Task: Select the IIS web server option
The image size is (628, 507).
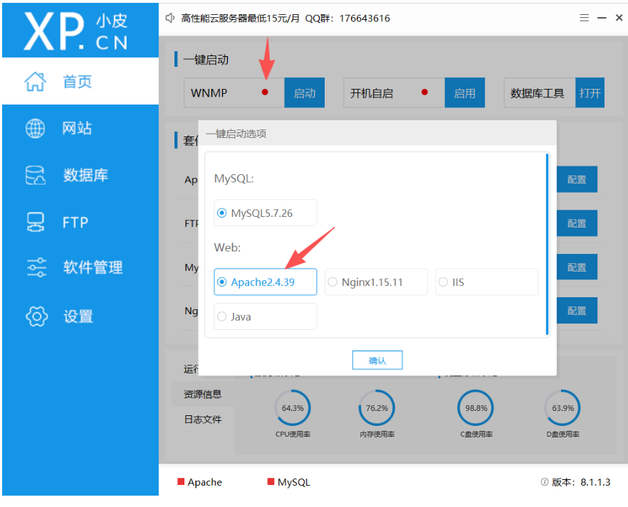Action: 486,282
